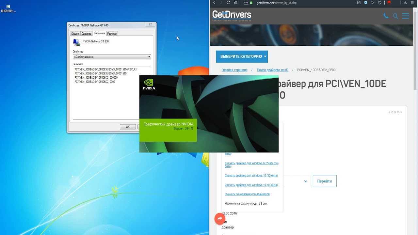Switch to the Драйвер tab
This screenshot has height=235, width=418.
click(x=87, y=34)
